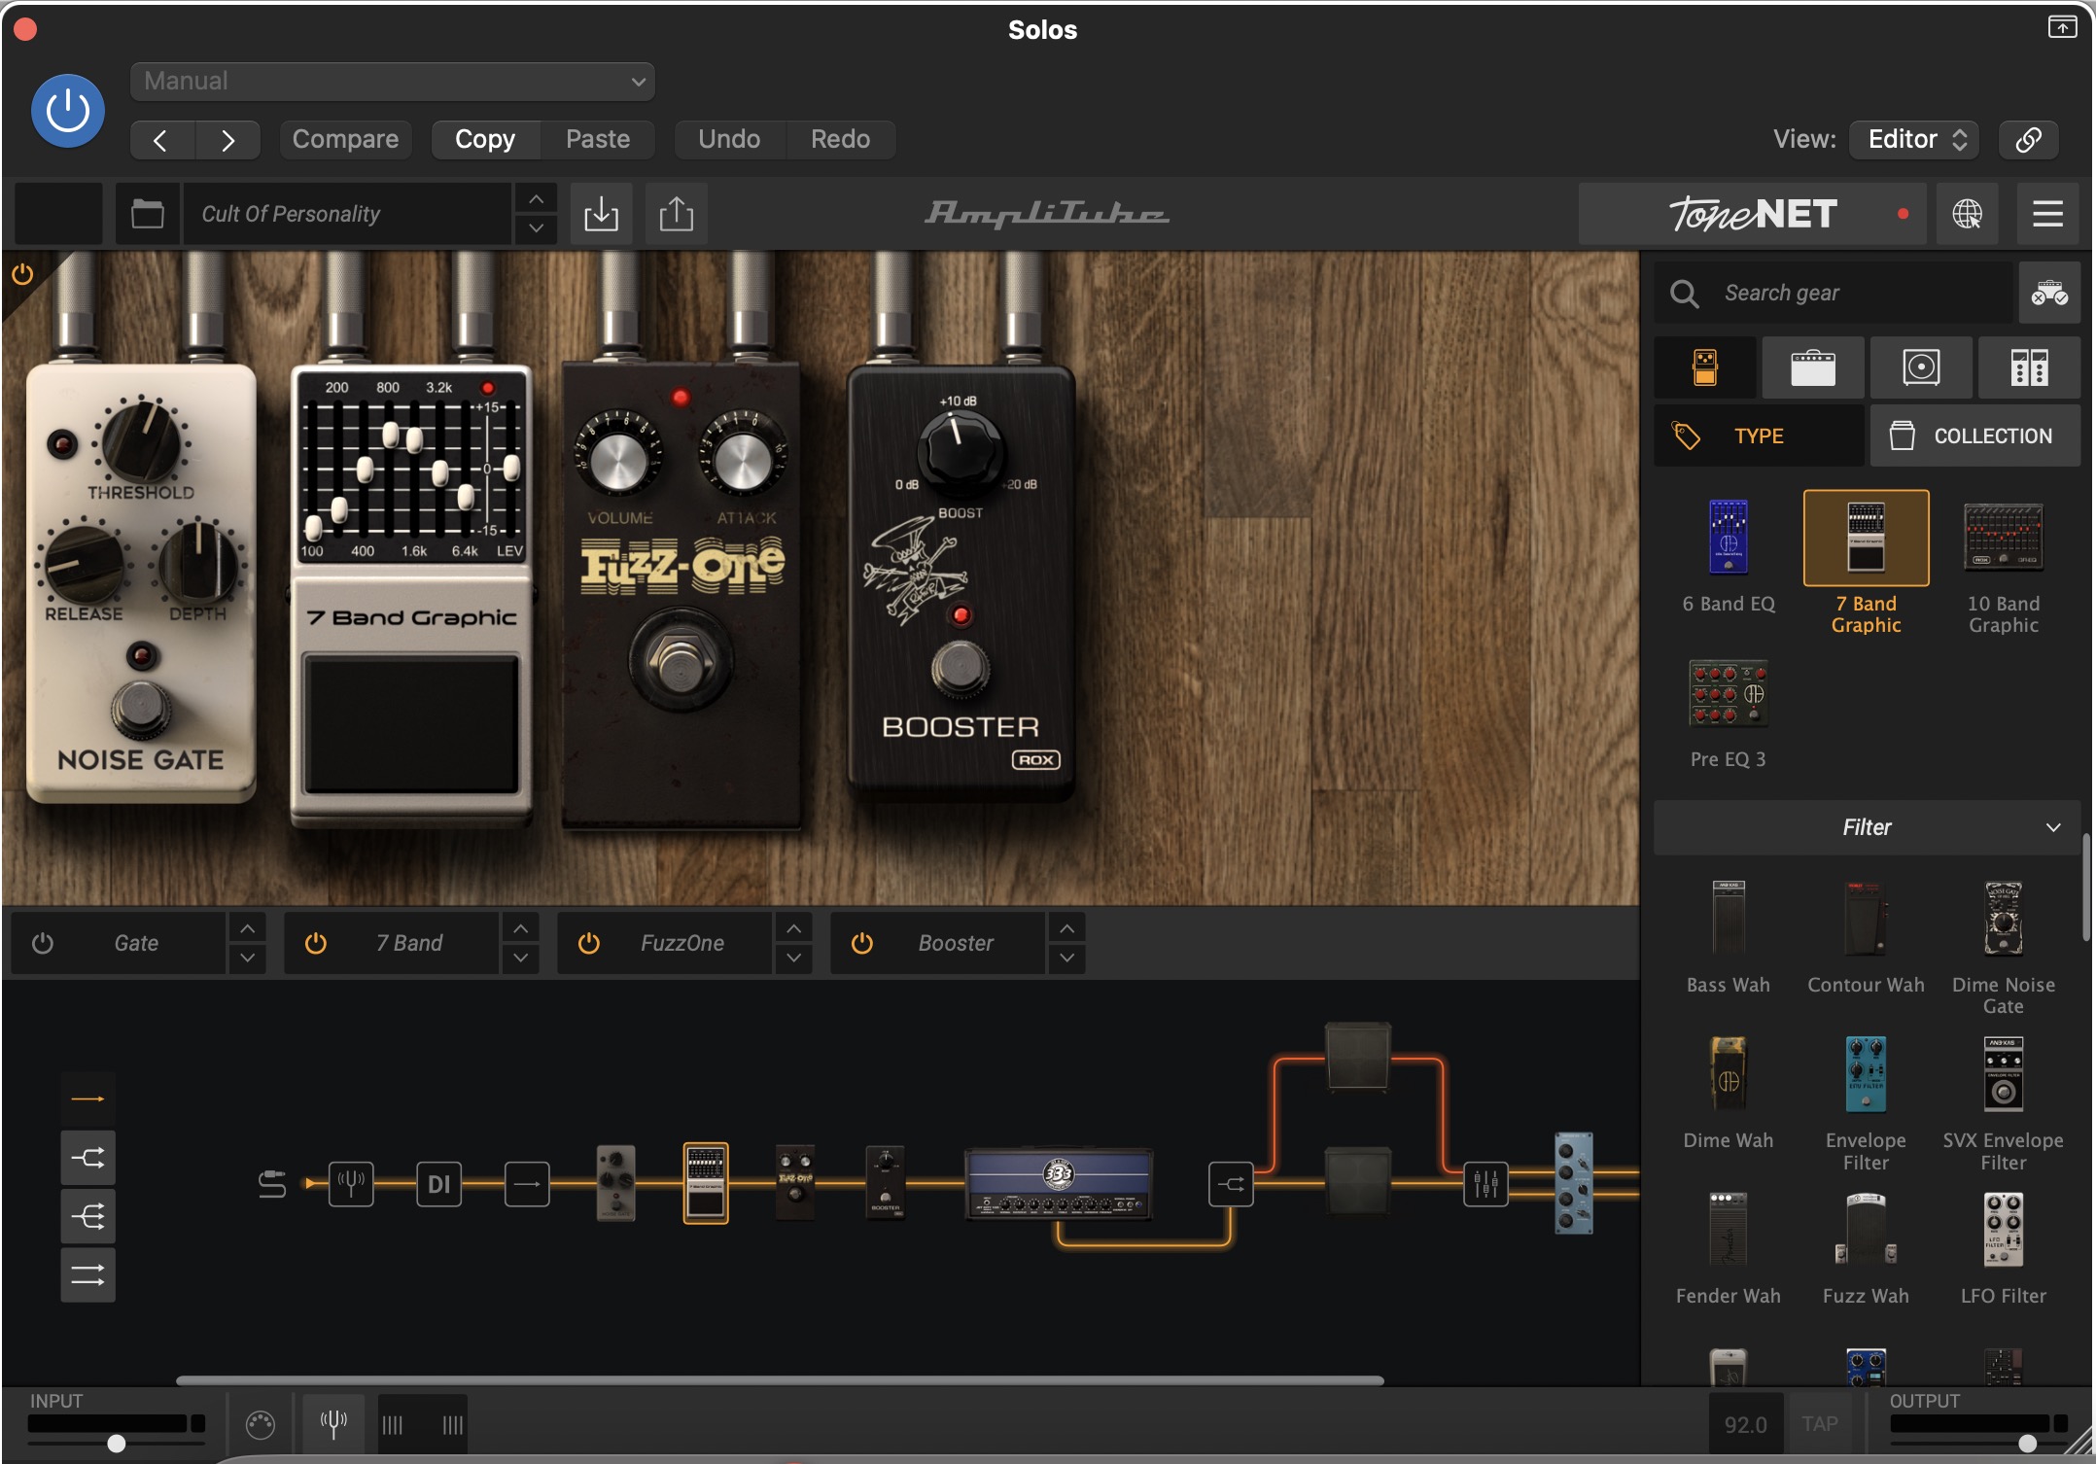Click the Search gear field
The height and width of the screenshot is (1464, 2096).
[x=1834, y=293]
